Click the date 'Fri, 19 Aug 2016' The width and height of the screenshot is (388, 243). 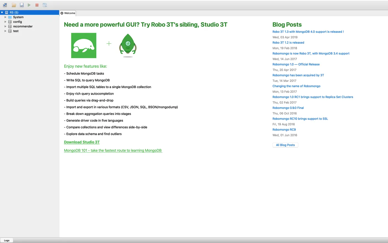[x=284, y=124]
